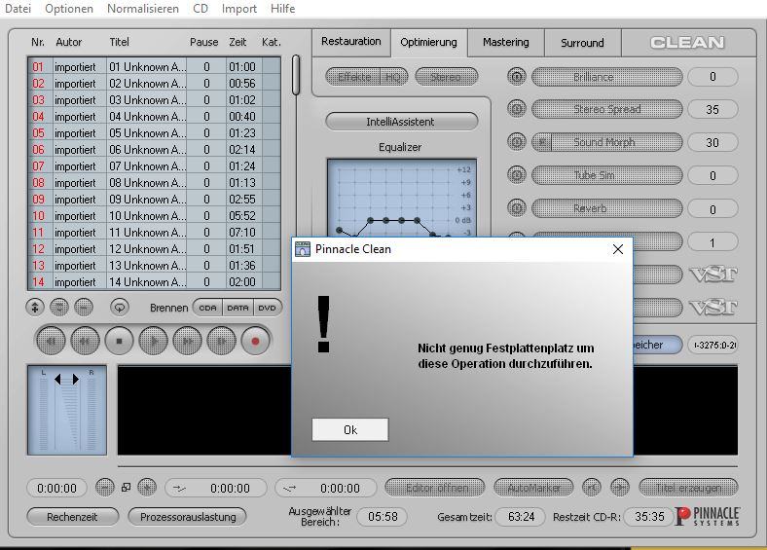Select track 11 with time 07:10
Viewport: 767px width, 550px height.
pos(154,232)
